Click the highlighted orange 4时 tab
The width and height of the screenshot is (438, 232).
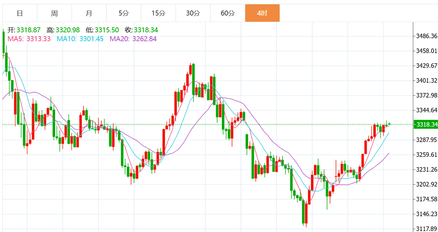[262, 13]
